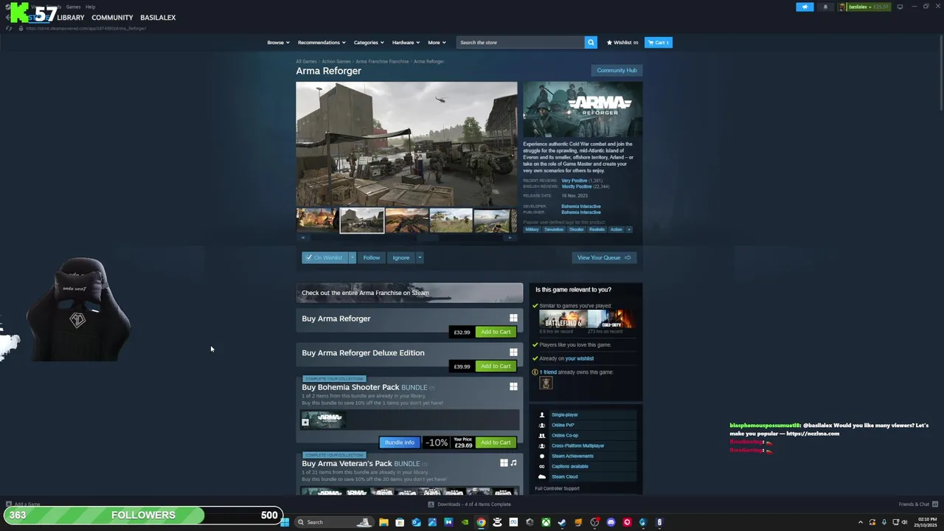Click View Your Queue button
The width and height of the screenshot is (944, 531).
pos(604,257)
